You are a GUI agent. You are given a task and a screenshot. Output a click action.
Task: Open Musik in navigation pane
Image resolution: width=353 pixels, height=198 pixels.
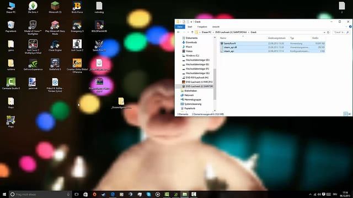click(x=189, y=47)
